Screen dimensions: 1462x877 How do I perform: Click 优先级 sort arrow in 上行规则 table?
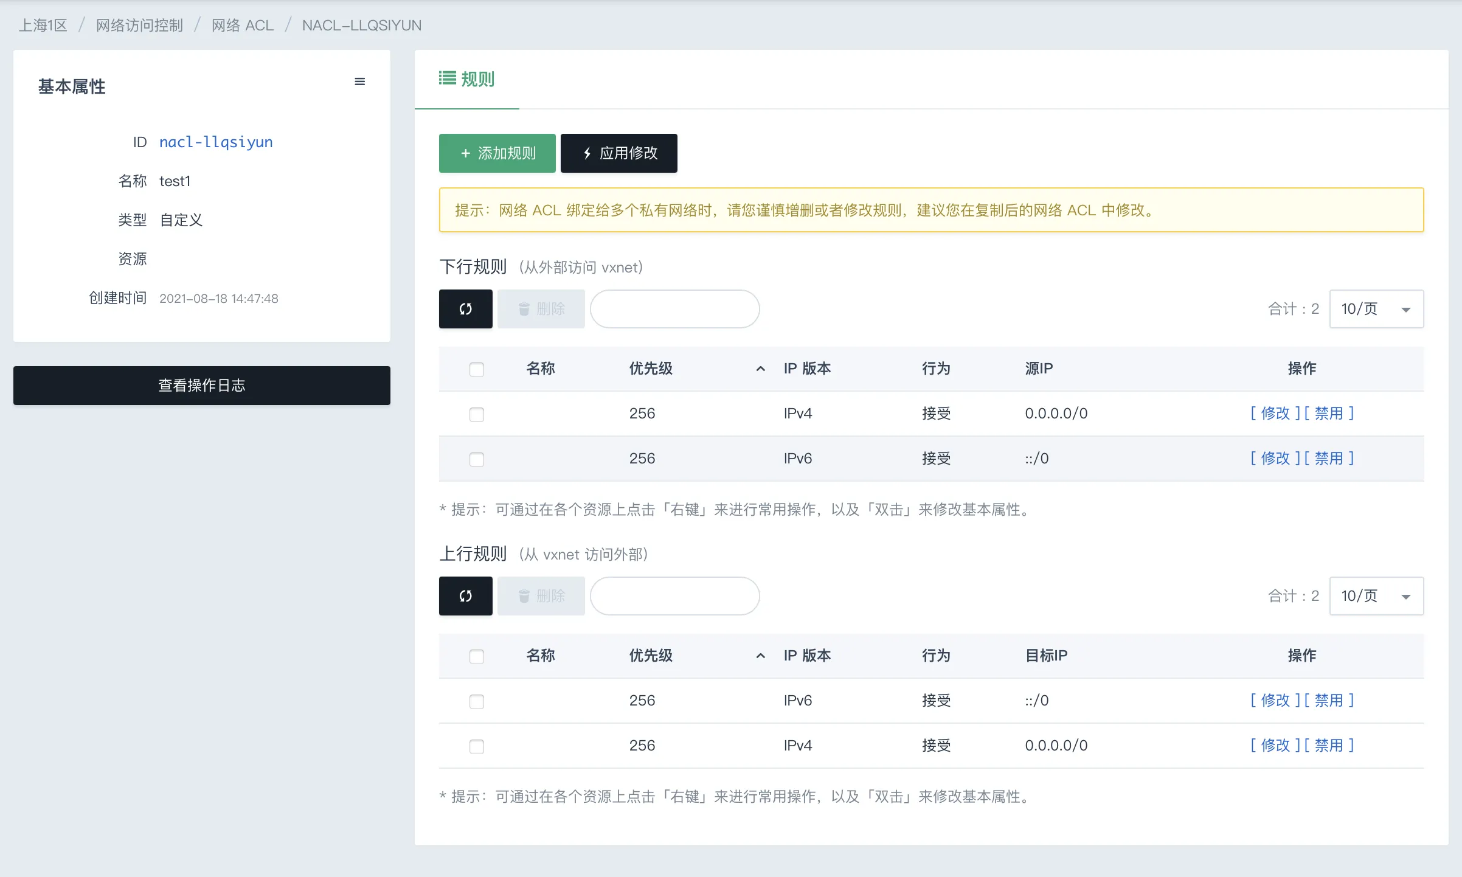click(760, 656)
